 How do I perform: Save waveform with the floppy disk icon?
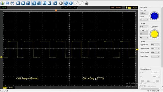(7, 3)
